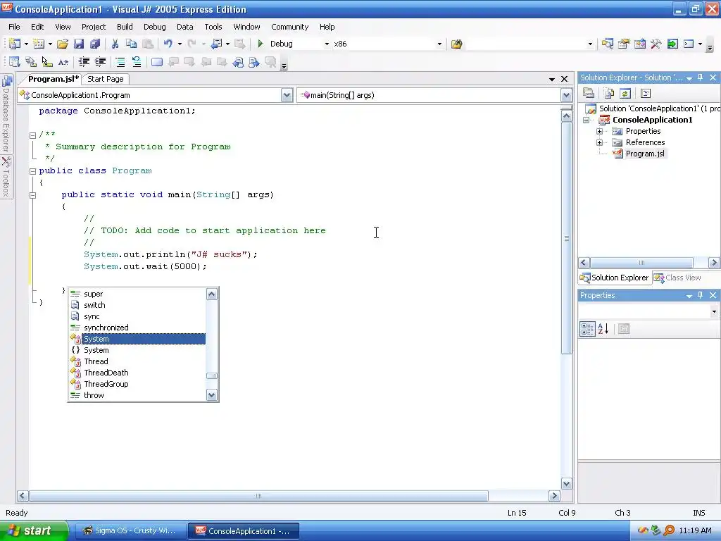This screenshot has height=541, width=721.
Task: Expand the Properties node in Solution Explorer
Action: 600,132
